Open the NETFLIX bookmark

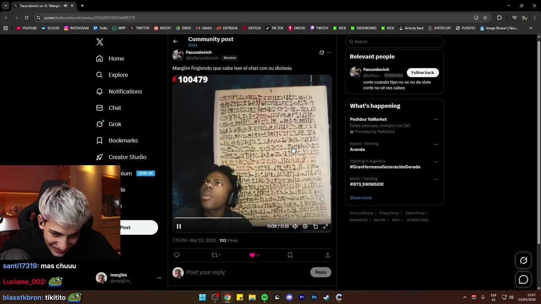pyautogui.click(x=251, y=28)
